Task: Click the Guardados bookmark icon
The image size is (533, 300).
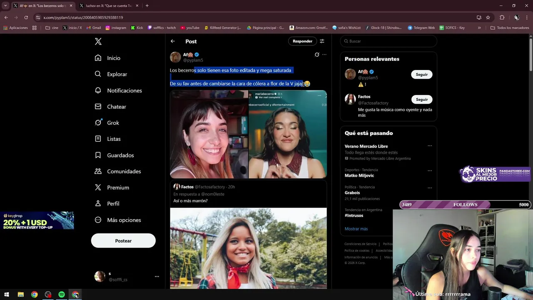Action: (98, 155)
